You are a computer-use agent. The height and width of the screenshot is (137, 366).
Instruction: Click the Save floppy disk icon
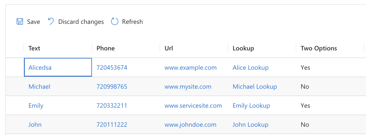(x=20, y=22)
